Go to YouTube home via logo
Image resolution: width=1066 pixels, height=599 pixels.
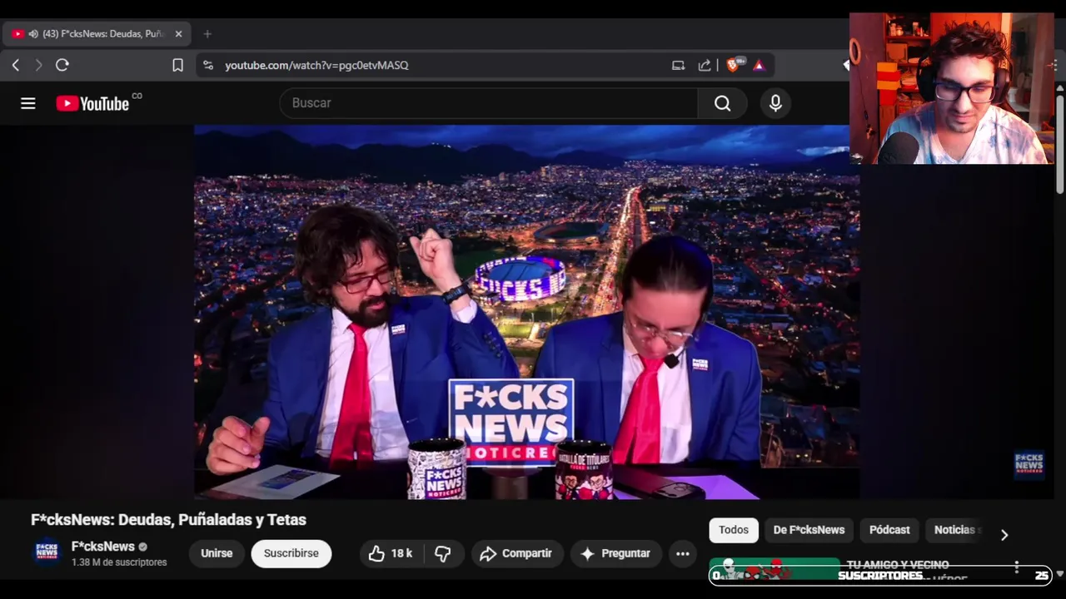(92, 103)
